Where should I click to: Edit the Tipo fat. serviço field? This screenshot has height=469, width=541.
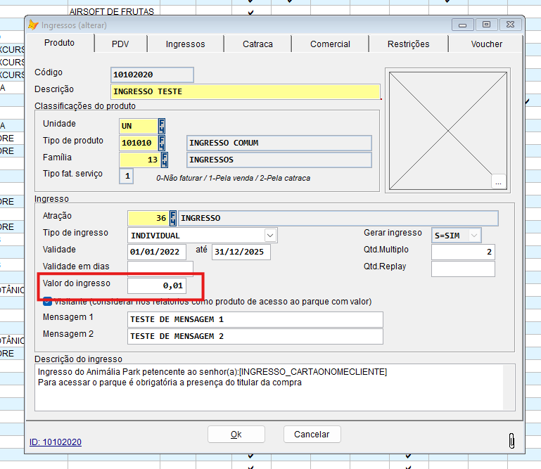tap(126, 176)
